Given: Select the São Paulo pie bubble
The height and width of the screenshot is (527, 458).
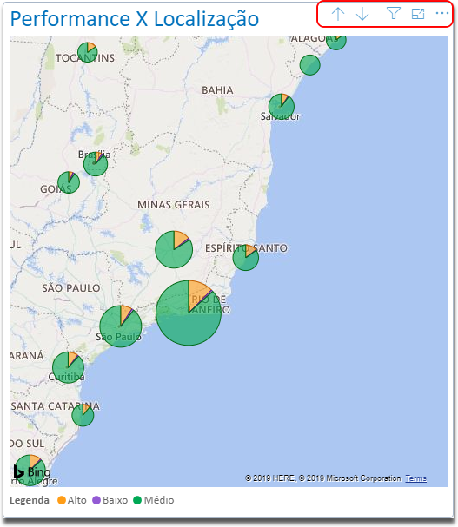Looking at the screenshot, I should click(x=121, y=326).
